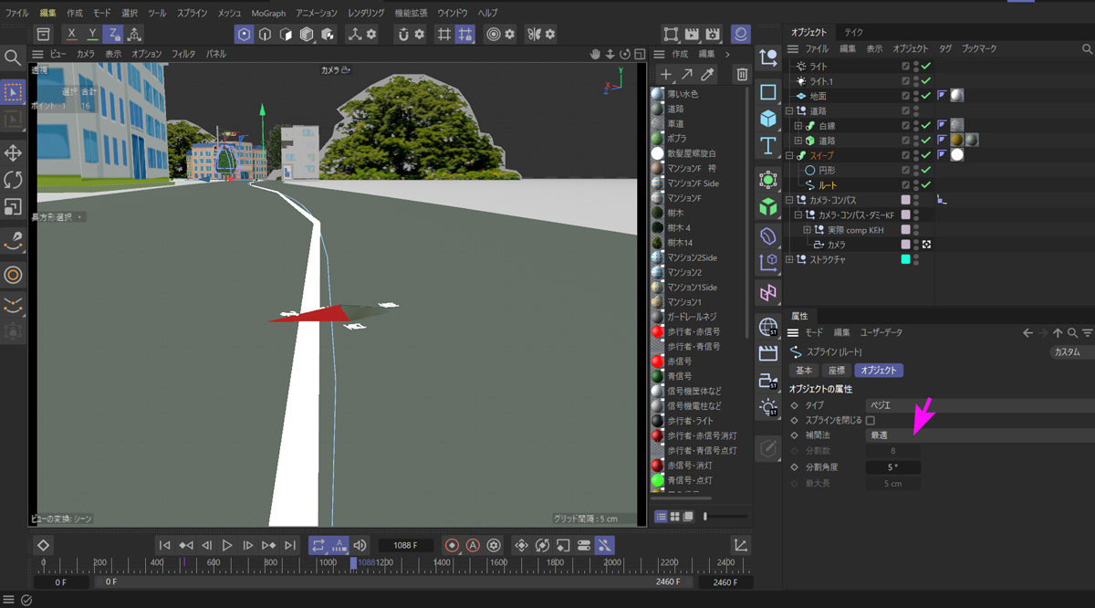Click the 赤信号 material swatch

pos(657,362)
